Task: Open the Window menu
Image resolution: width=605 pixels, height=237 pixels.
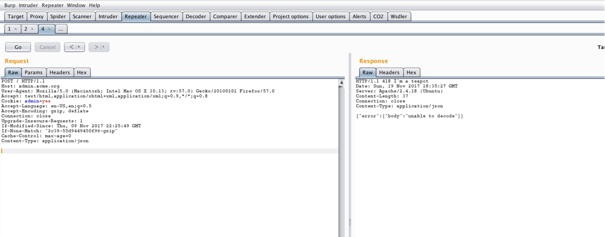Action: (76, 5)
